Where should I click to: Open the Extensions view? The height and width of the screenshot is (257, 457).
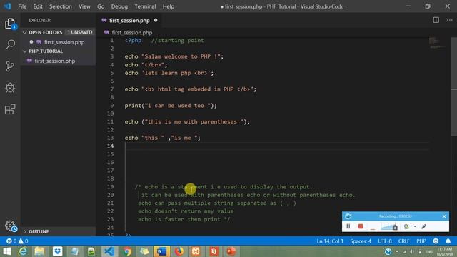coord(10,109)
